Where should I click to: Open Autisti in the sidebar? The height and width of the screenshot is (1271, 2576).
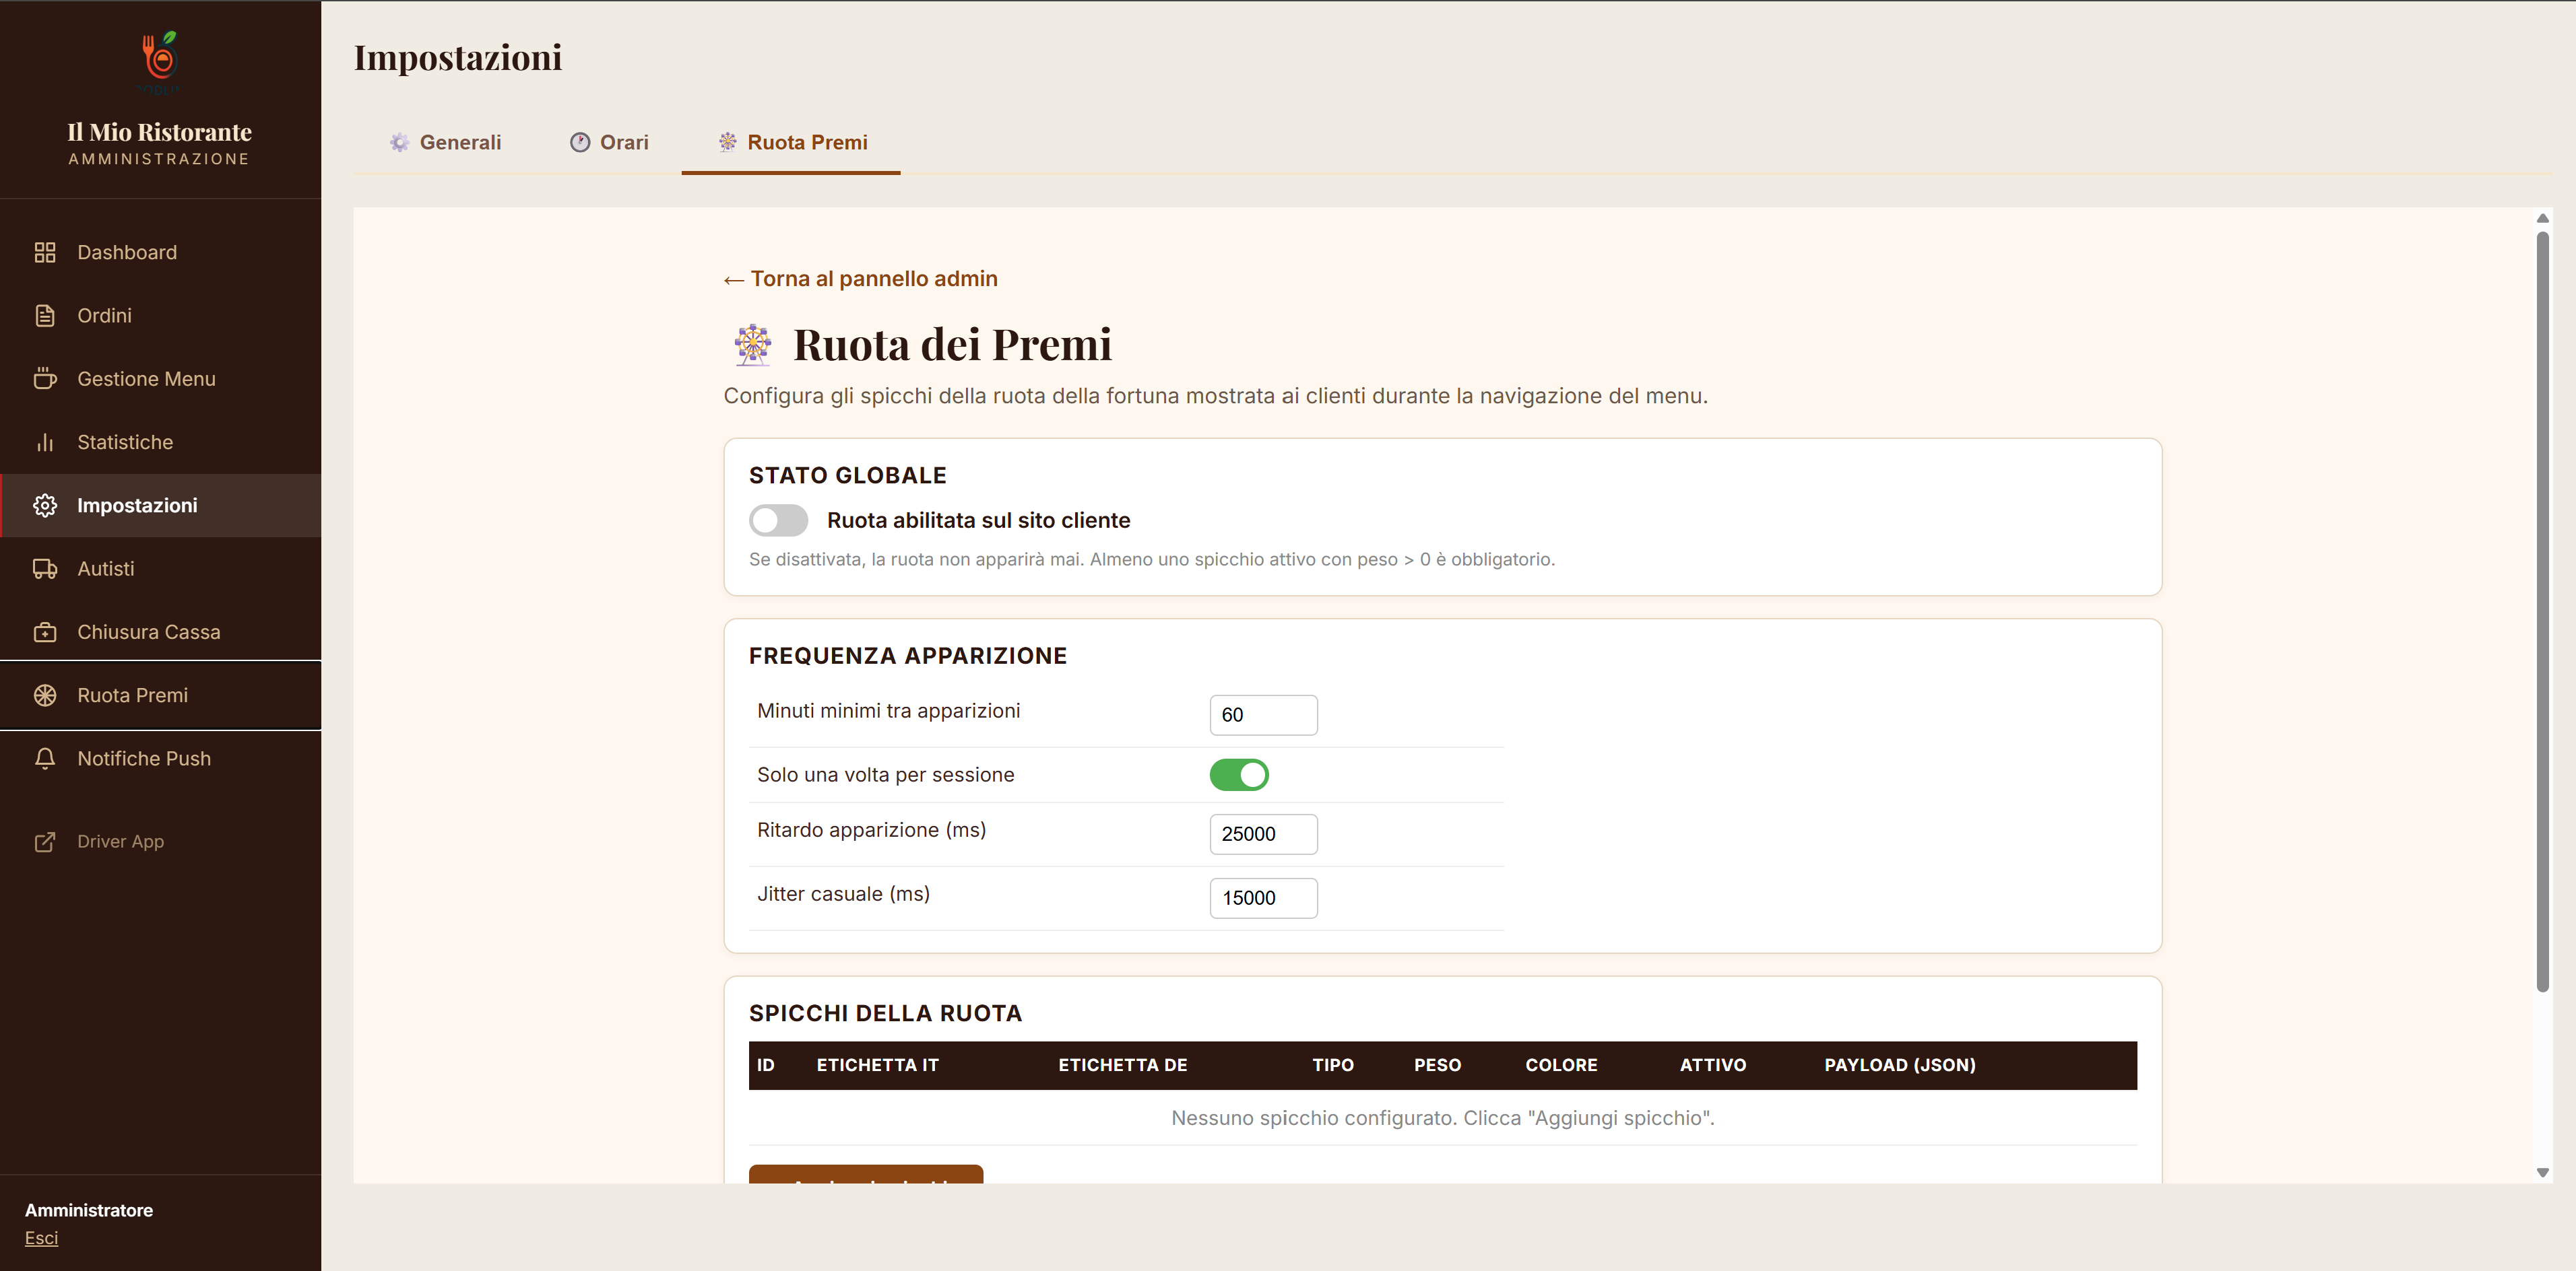pos(160,569)
